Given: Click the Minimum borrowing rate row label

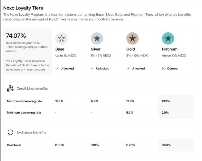Looking at the screenshot, I should (24, 113).
